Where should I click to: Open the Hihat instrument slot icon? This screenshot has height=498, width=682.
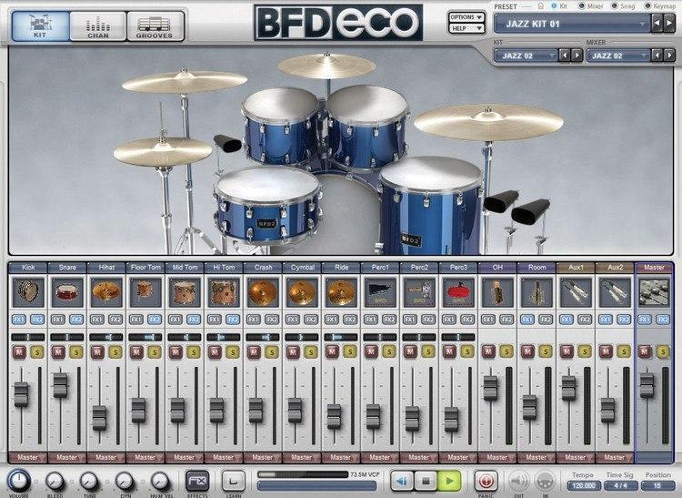pos(106,292)
